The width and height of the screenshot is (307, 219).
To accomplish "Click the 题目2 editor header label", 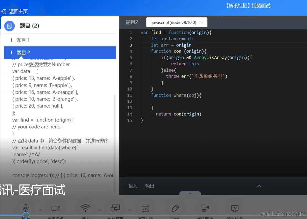I will pos(132,22).
